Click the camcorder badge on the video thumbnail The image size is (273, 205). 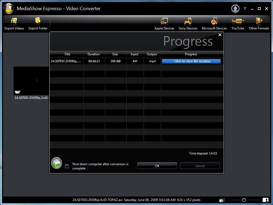pyautogui.click(x=17, y=92)
